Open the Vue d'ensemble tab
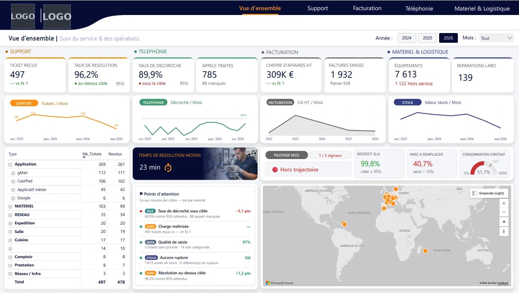The height and width of the screenshot is (293, 519). [x=260, y=8]
